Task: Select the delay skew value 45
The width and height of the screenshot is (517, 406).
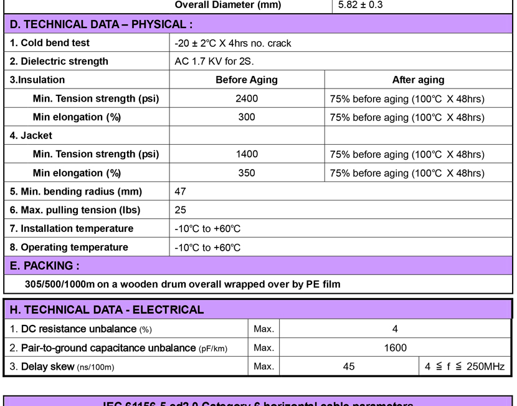Action: (x=349, y=366)
